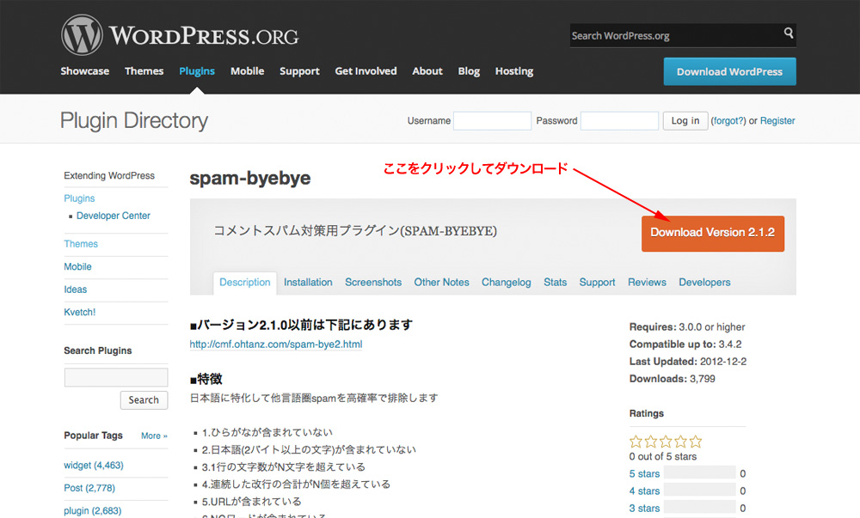Rate the plugin with the third star
The height and width of the screenshot is (518, 860).
(x=666, y=442)
